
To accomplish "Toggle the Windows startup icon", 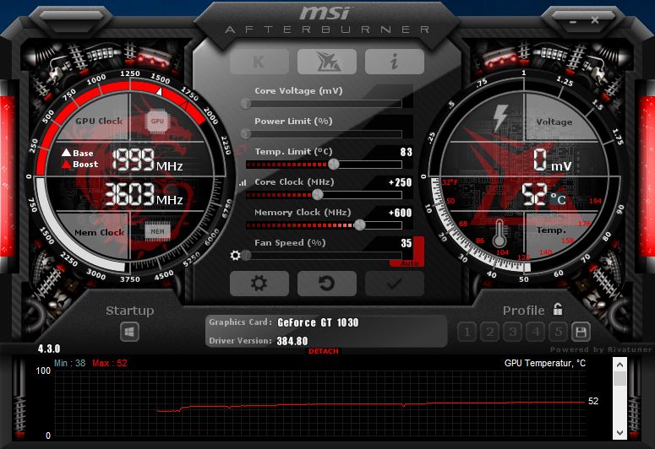I will 129,333.
